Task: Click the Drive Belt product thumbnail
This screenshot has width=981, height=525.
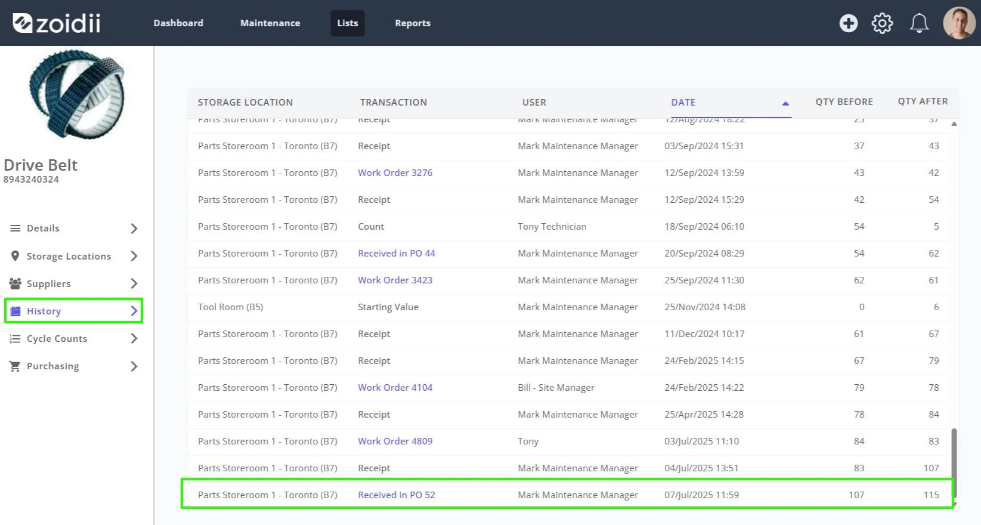Action: [x=76, y=94]
